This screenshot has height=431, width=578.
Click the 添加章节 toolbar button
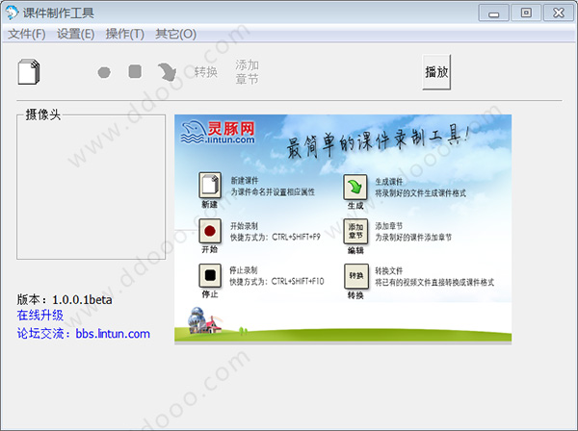[x=247, y=72]
